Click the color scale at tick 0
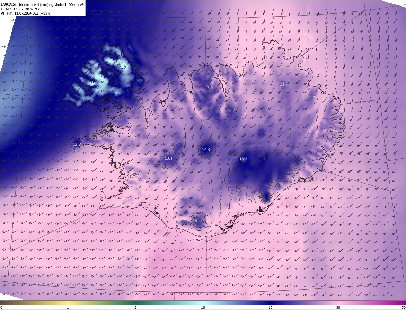The image size is (406, 310). click(x=1, y=307)
